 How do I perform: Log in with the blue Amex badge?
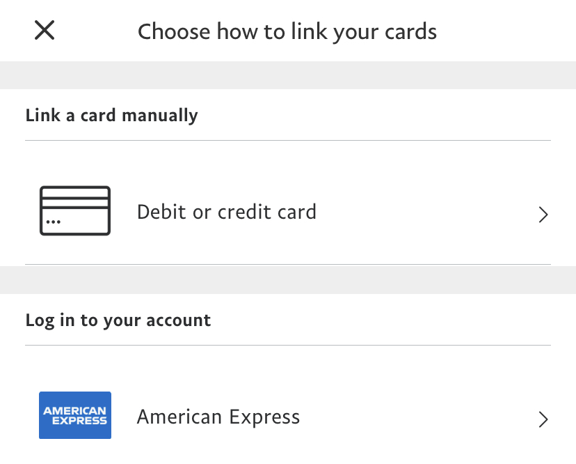[x=75, y=415]
